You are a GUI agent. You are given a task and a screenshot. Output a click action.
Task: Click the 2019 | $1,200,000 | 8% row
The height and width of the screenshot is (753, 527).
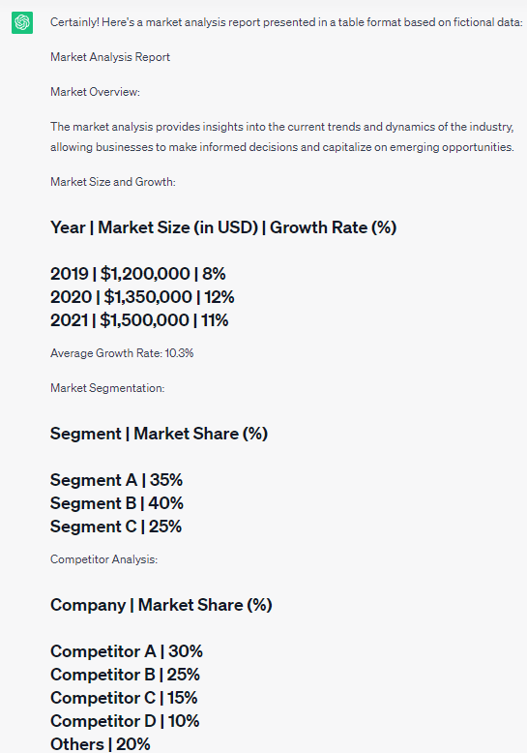coord(137,274)
